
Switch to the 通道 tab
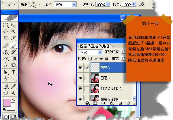point(95,46)
